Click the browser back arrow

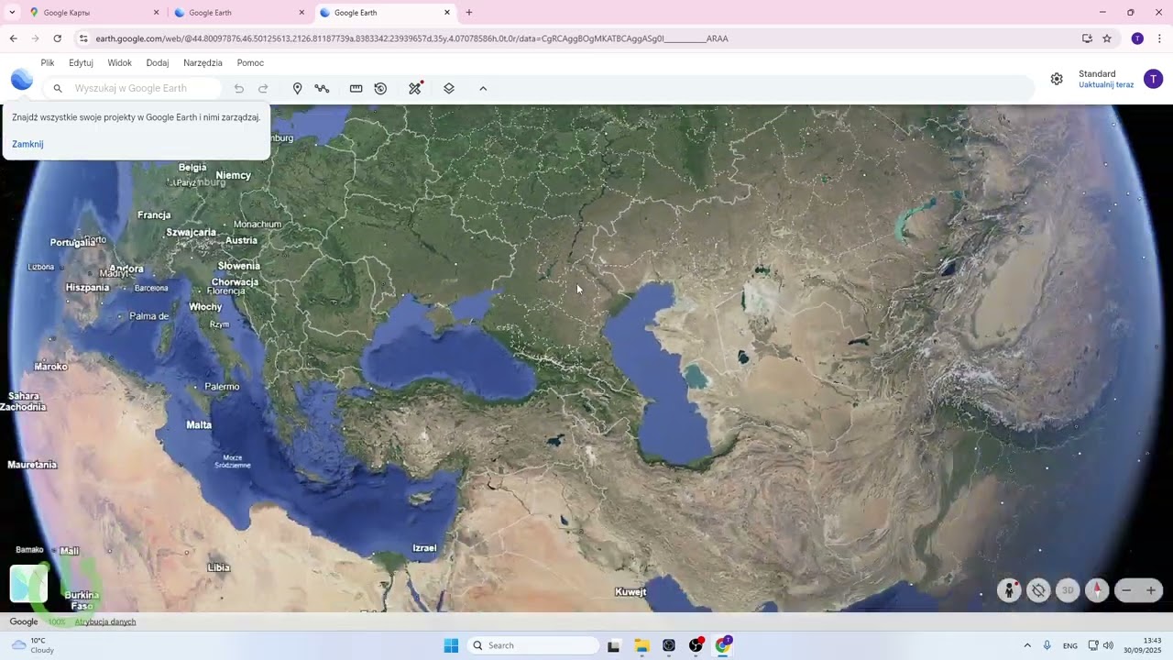(13, 38)
